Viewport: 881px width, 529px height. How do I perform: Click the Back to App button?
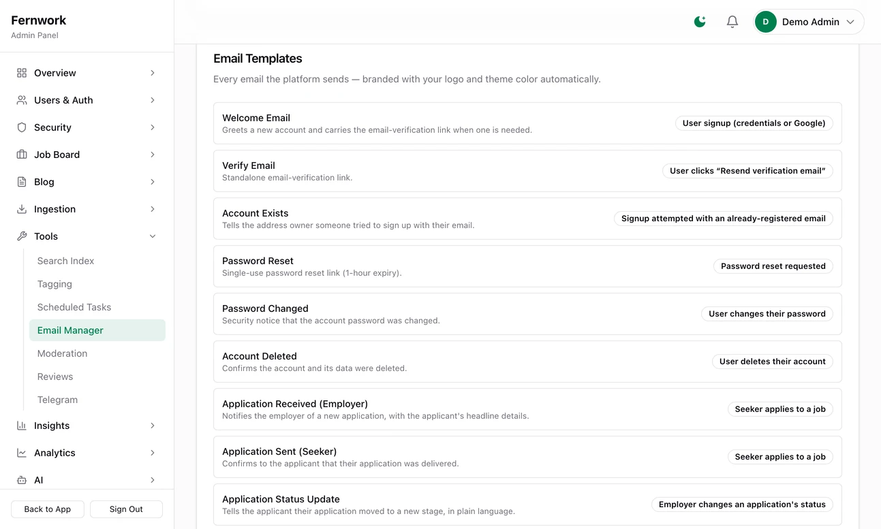pos(48,509)
